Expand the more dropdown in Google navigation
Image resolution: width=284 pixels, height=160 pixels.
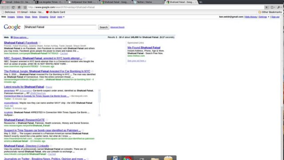61,17
